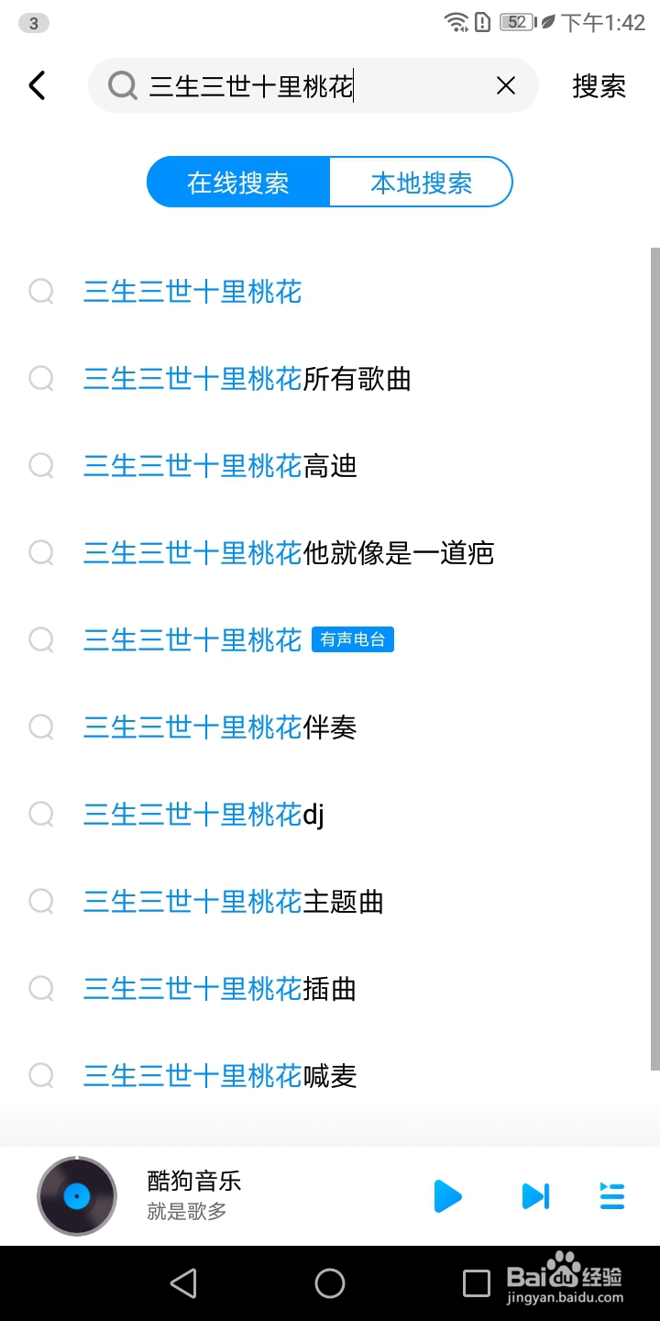Select suggestion 三生三世十里桃花伴奏
This screenshot has height=1321, width=660.
click(220, 727)
